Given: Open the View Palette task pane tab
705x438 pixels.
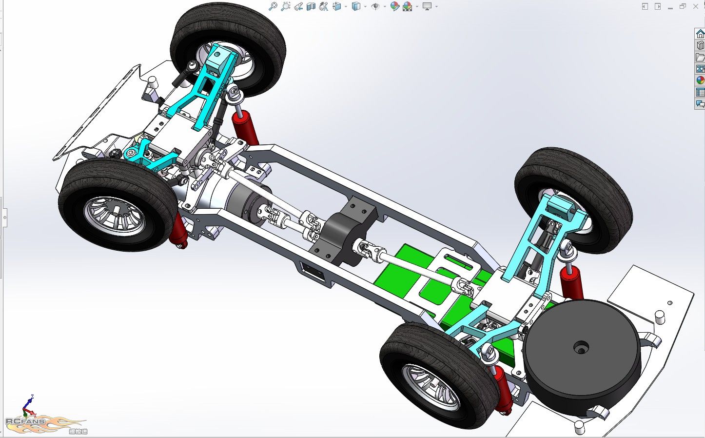Looking at the screenshot, I should [x=700, y=69].
